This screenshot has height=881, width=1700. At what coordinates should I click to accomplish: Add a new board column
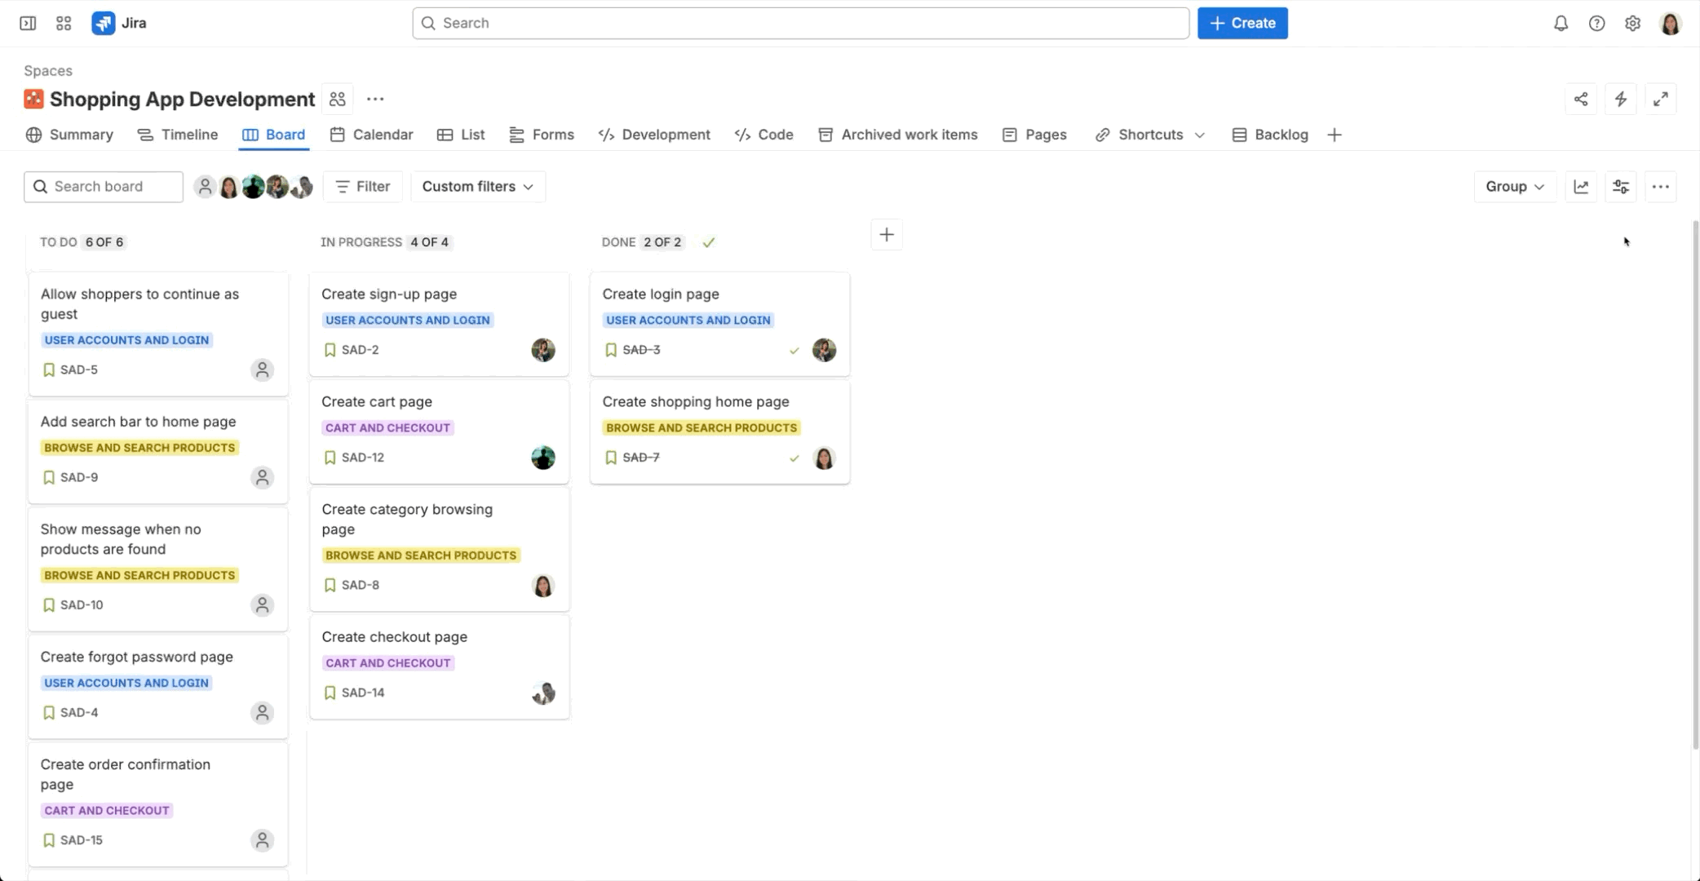pyautogui.click(x=887, y=235)
